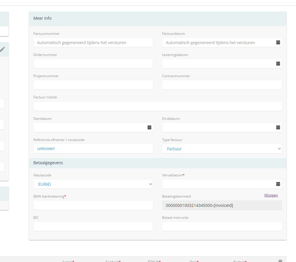Click the Factuur notitie input field
Viewport: 296px width, 262px height.
point(158,106)
